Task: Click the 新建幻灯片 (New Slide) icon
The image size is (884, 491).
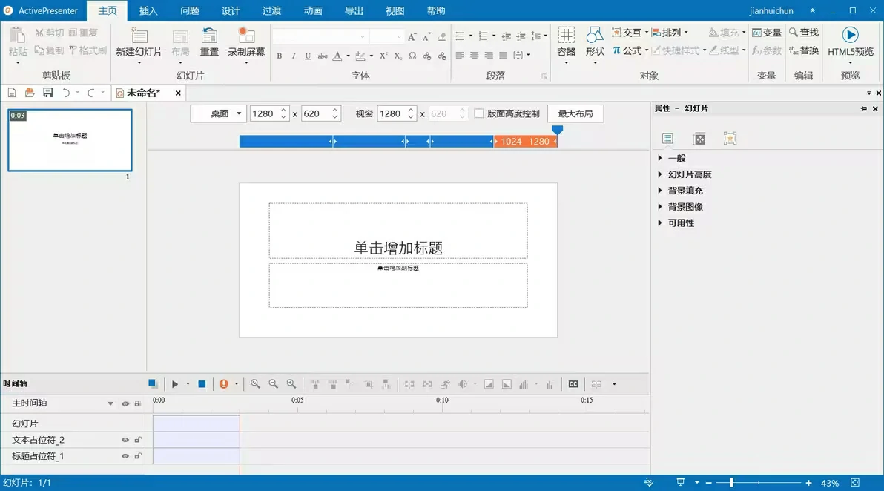Action: 139,37
